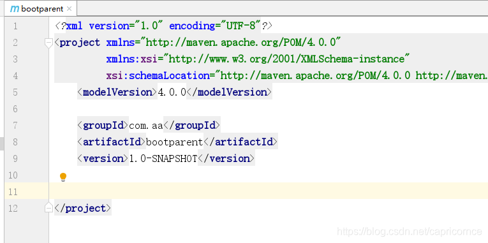Close the bootparent tab
This screenshot has height=243, width=488.
[69, 9]
